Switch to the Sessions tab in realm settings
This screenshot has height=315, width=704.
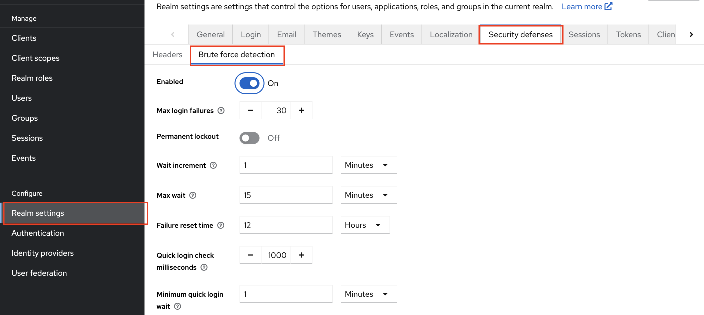tap(584, 34)
